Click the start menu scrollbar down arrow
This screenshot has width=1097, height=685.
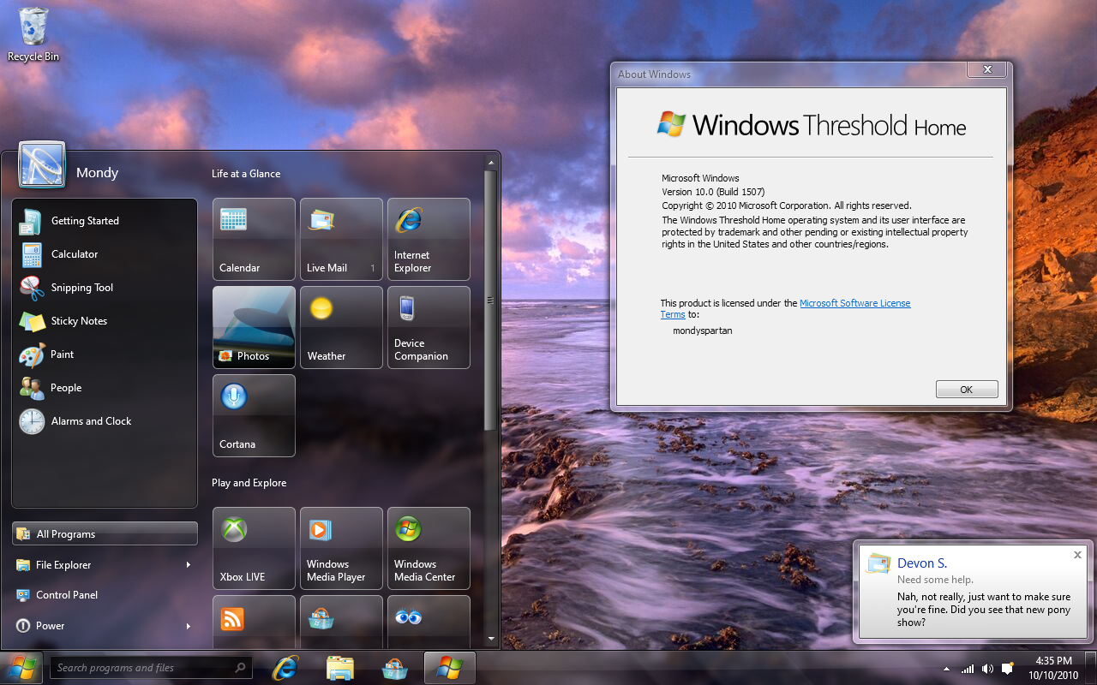[491, 638]
